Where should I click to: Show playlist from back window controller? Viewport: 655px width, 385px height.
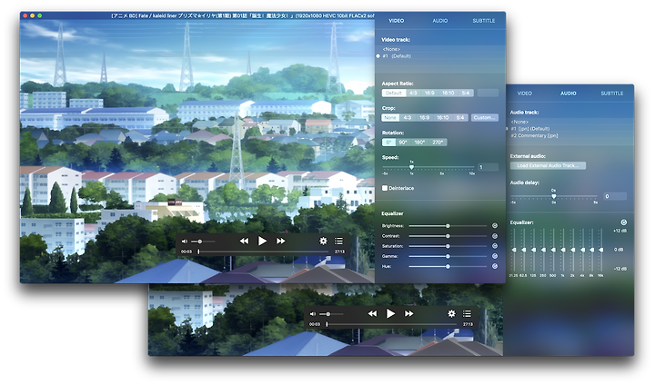pos(467,313)
